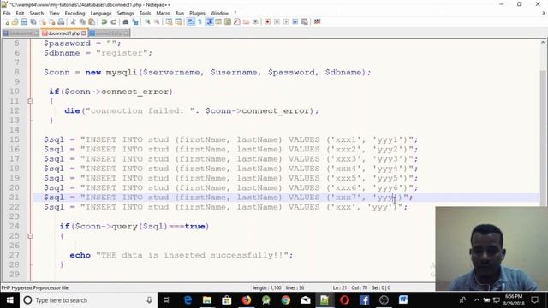Toggle synchronize horizontal scrolling
Image resolution: width=548 pixels, height=308 pixels.
point(179,21)
